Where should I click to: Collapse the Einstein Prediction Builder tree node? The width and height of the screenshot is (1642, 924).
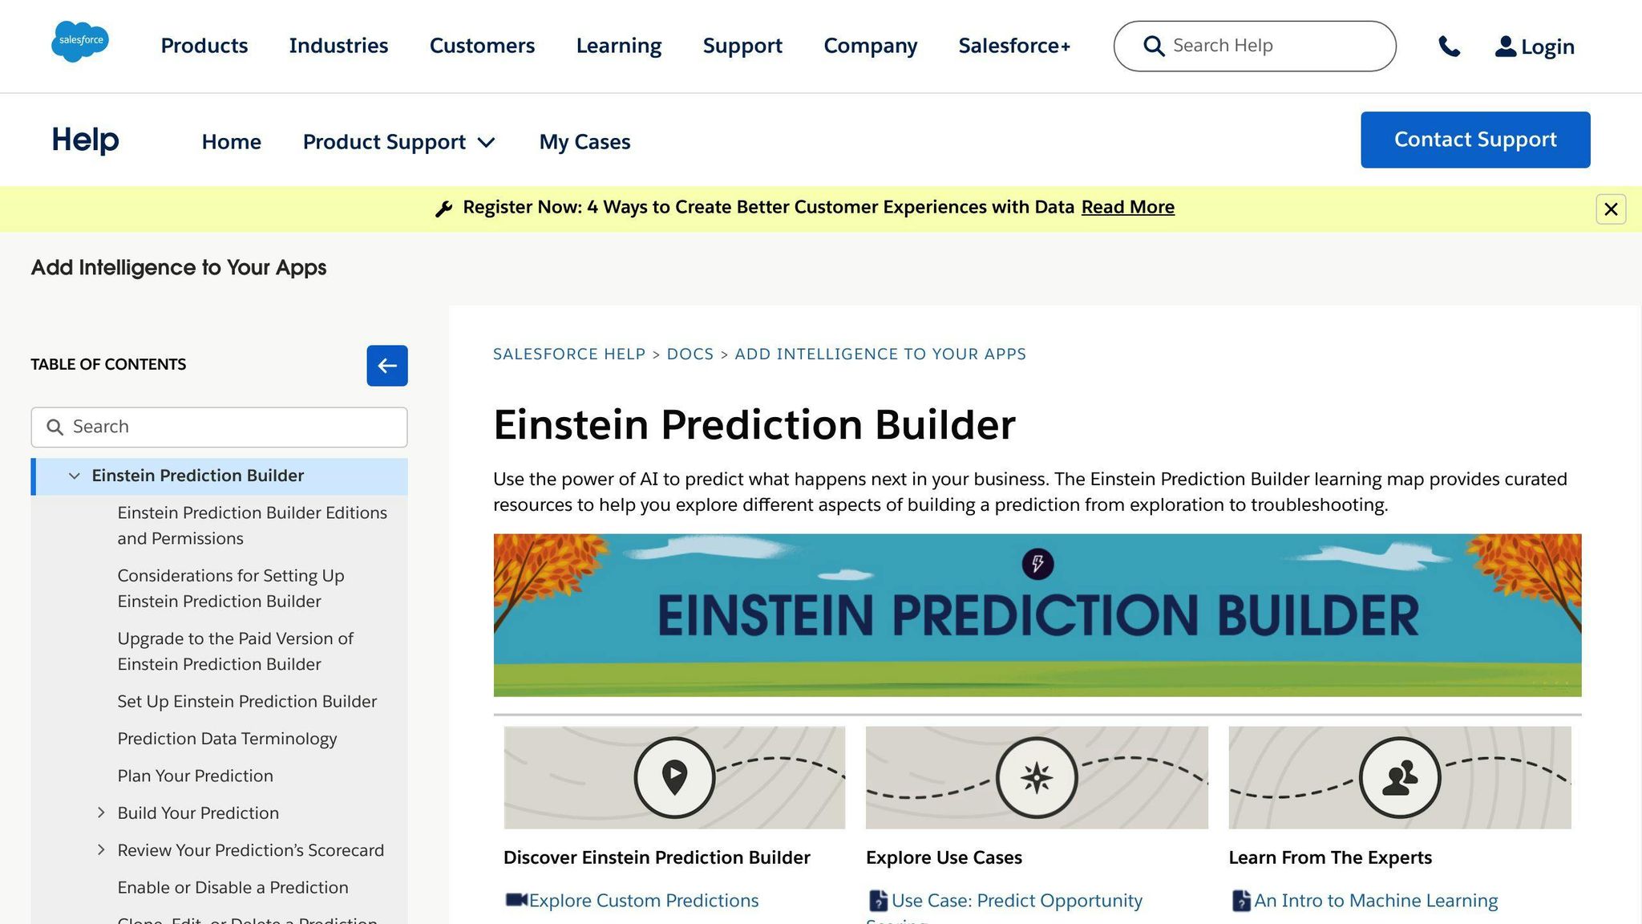coord(75,476)
